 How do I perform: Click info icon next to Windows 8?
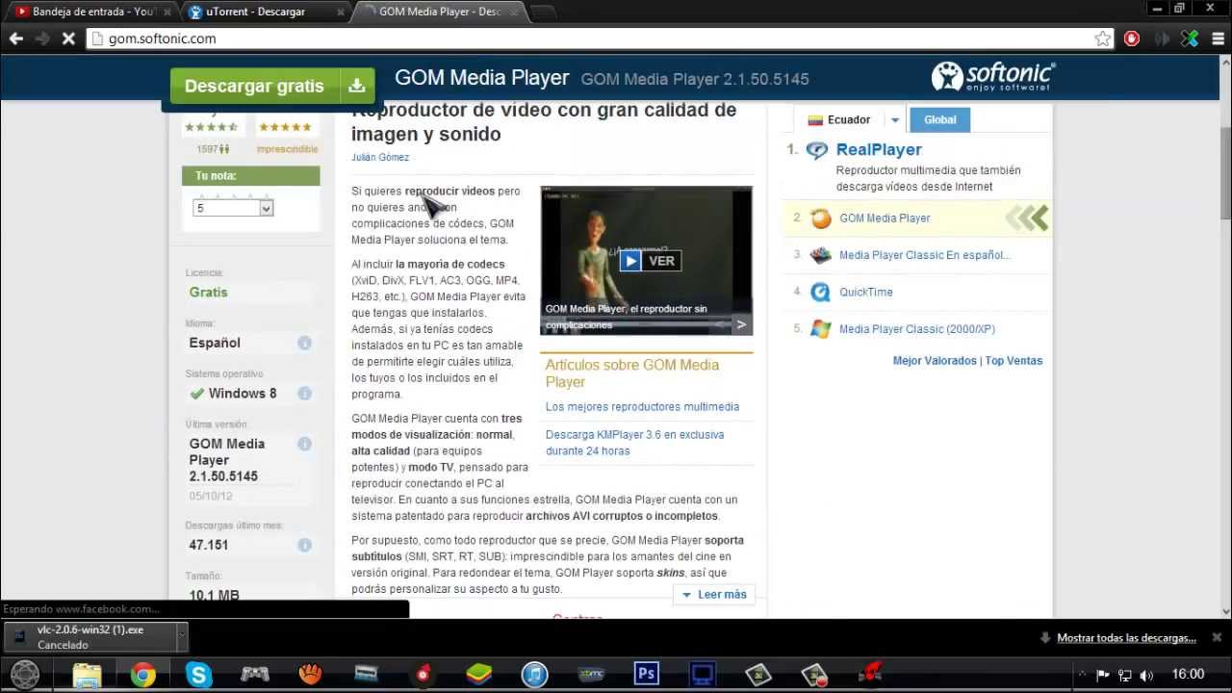(304, 393)
